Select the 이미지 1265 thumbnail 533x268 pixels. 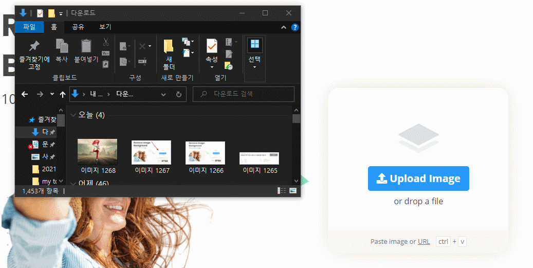260,158
